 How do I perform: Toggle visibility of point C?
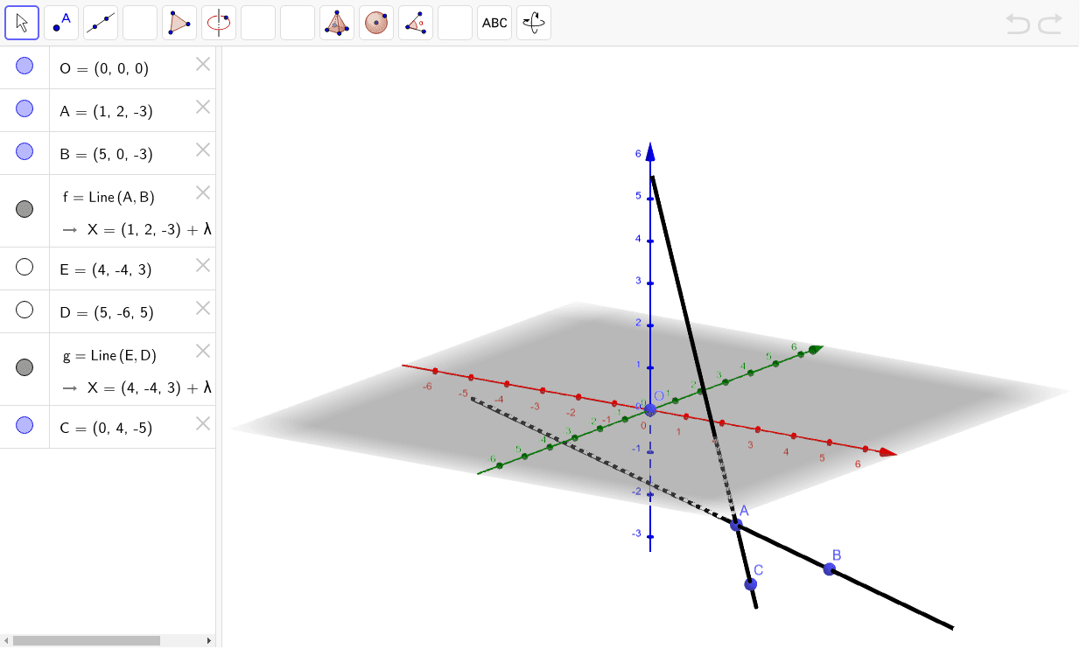pyautogui.click(x=25, y=425)
